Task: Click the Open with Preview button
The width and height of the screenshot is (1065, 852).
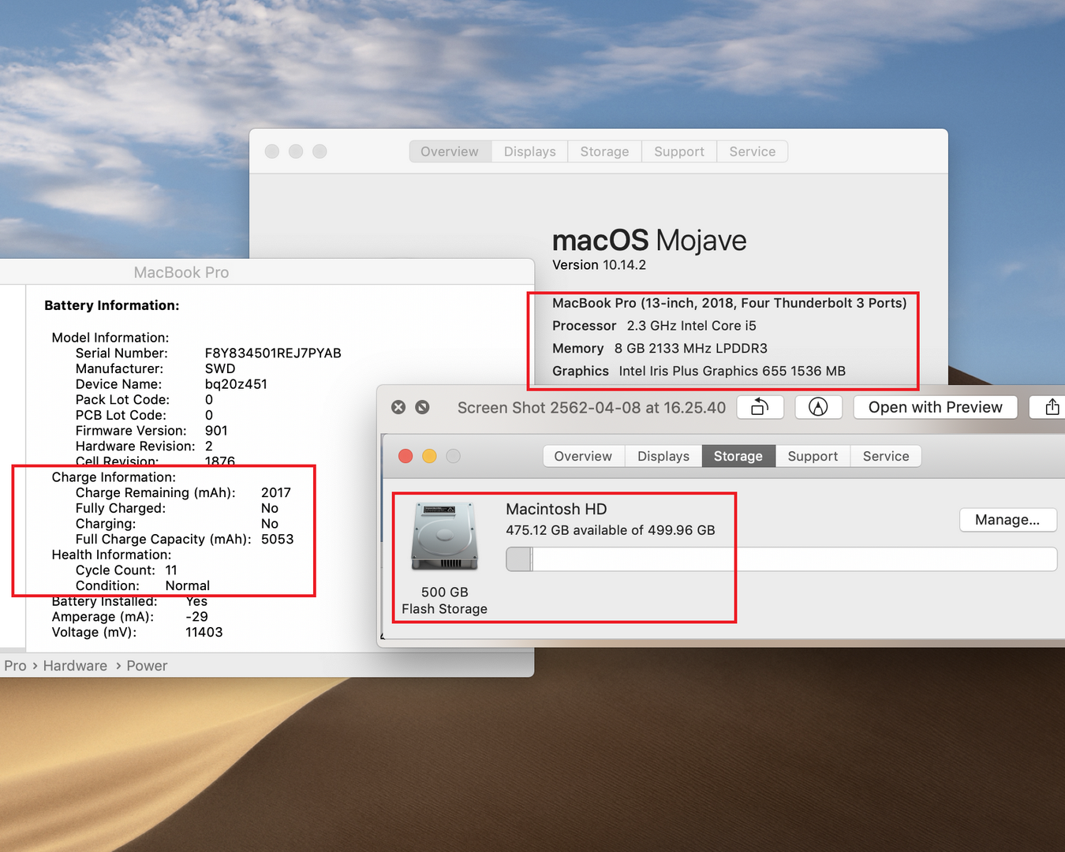Action: (x=935, y=407)
